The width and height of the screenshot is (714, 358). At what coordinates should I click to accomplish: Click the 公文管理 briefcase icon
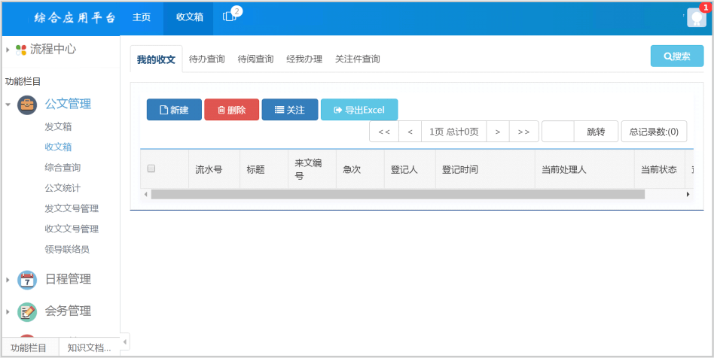click(x=27, y=105)
